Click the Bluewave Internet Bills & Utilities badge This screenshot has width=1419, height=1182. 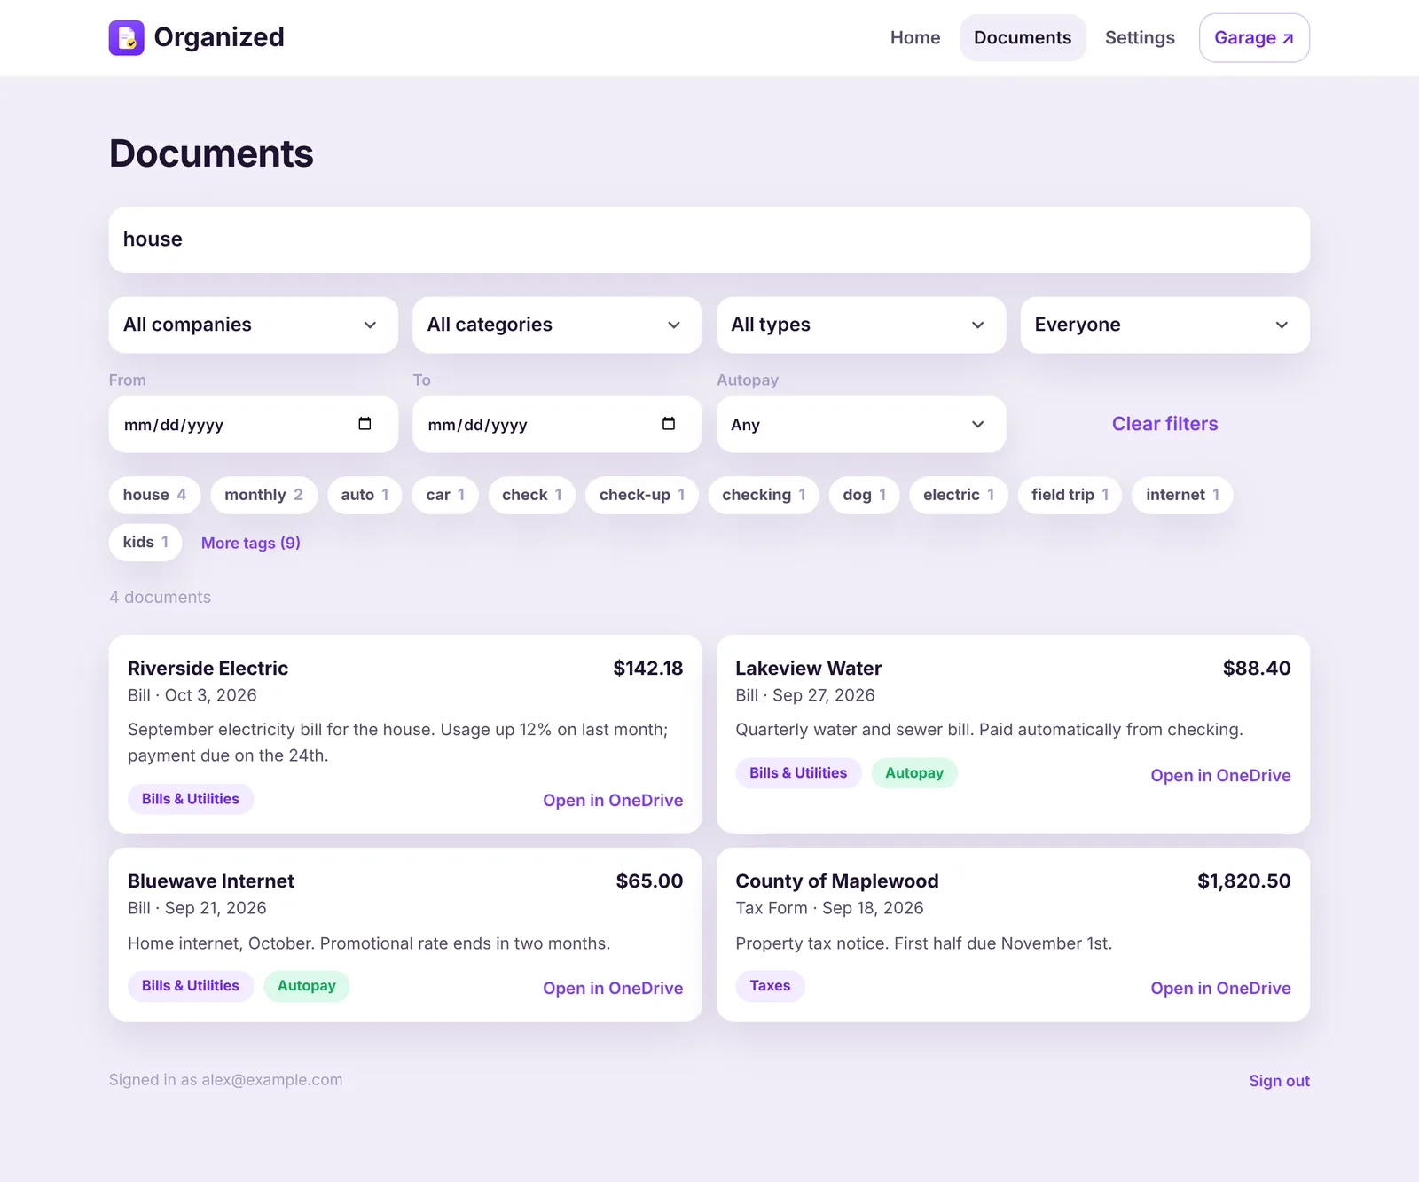[191, 986]
